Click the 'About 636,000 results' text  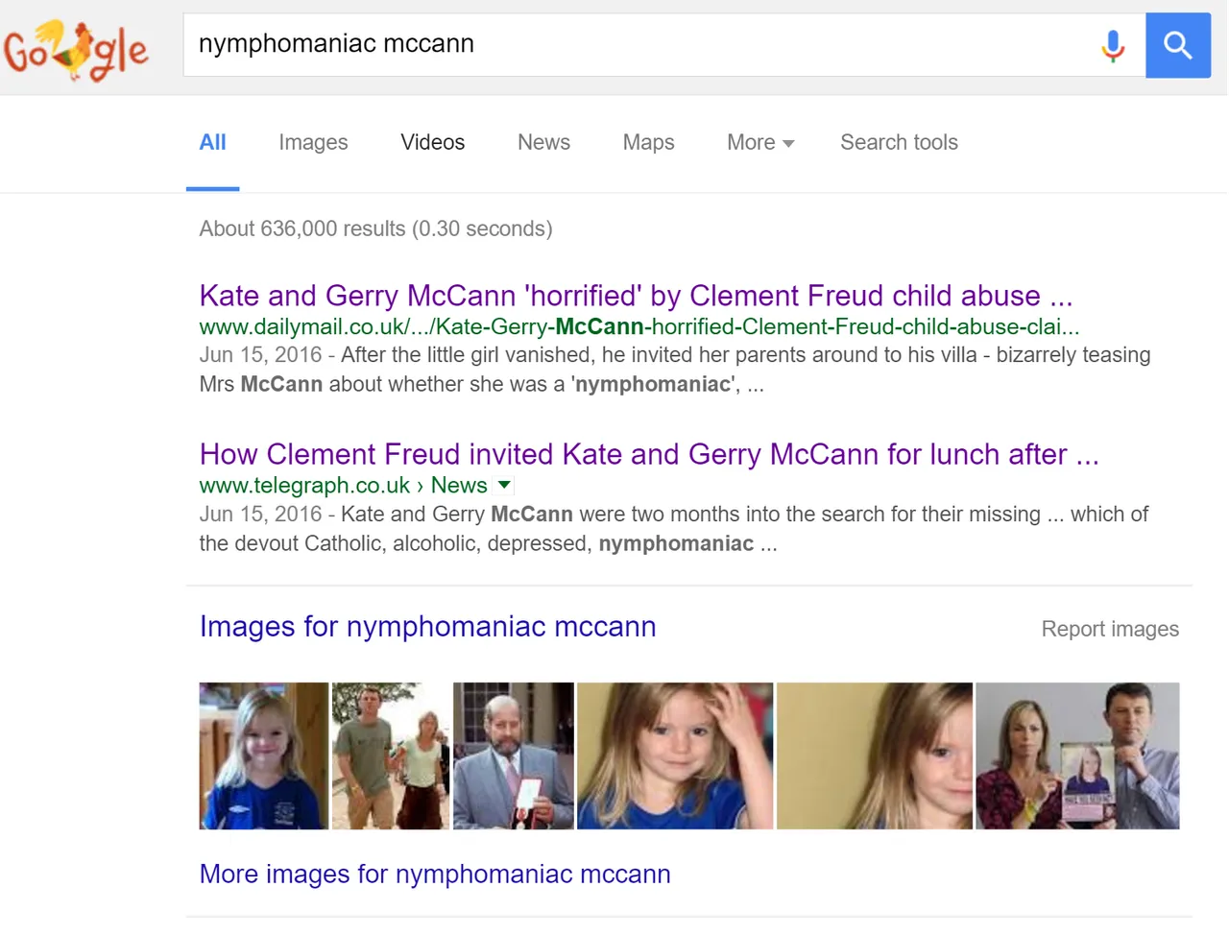[x=375, y=228]
